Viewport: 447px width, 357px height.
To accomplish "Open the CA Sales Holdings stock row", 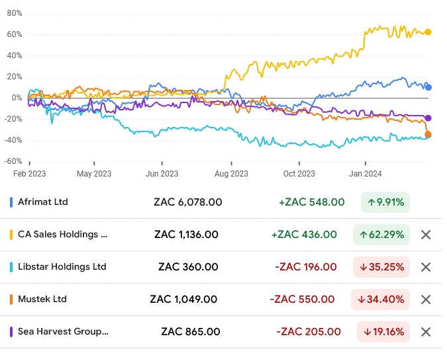I will [221, 235].
